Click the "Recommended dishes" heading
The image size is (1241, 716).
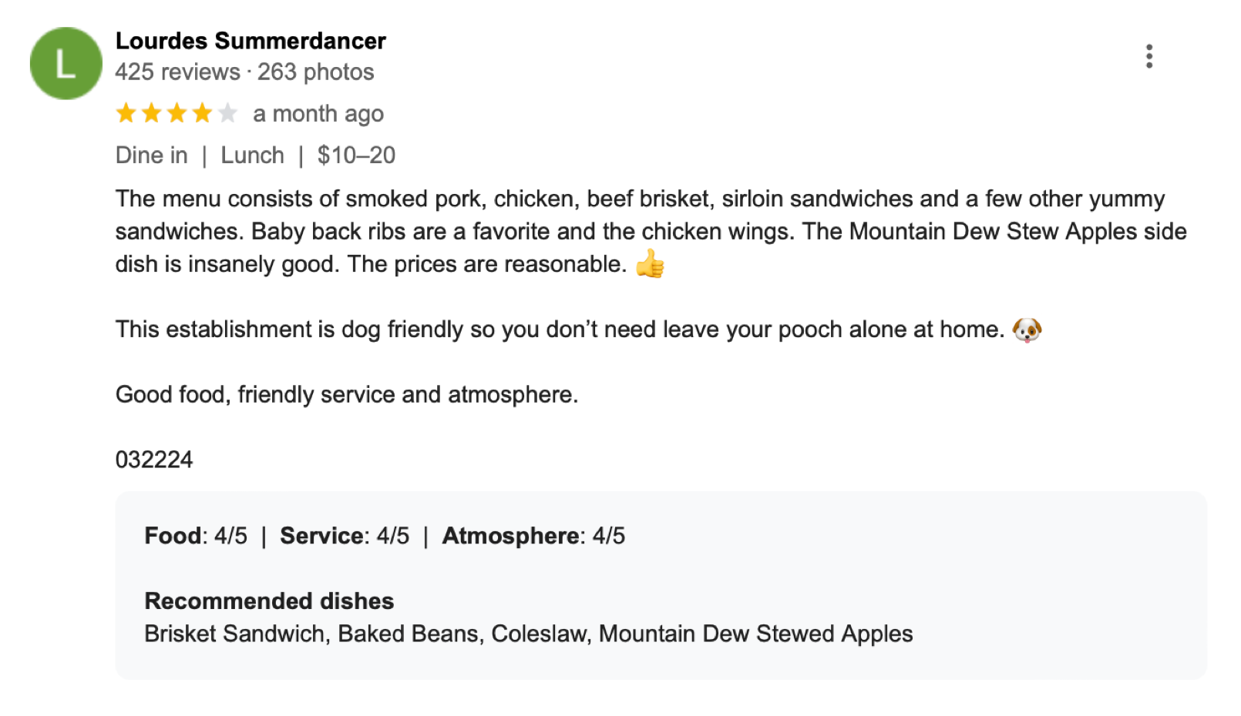[269, 601]
